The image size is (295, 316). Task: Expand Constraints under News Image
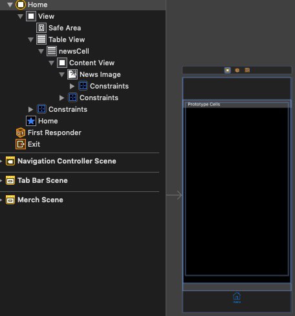pos(72,86)
